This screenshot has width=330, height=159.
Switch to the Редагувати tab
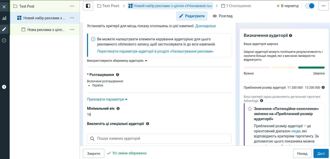tap(192, 16)
